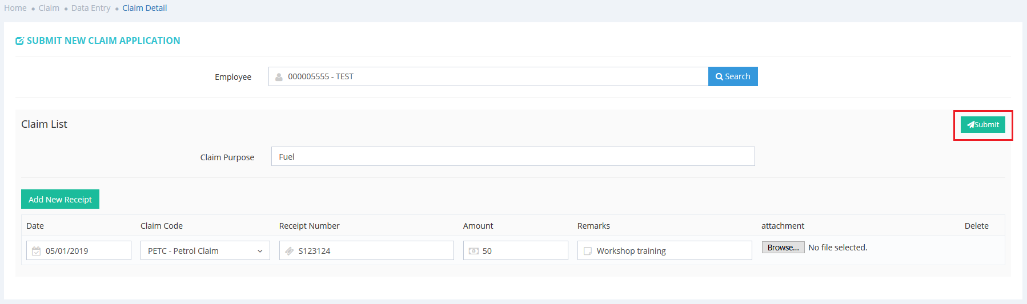Click the magnifier icon on the Search button
Screen dimensions: 1027x304
(x=719, y=77)
